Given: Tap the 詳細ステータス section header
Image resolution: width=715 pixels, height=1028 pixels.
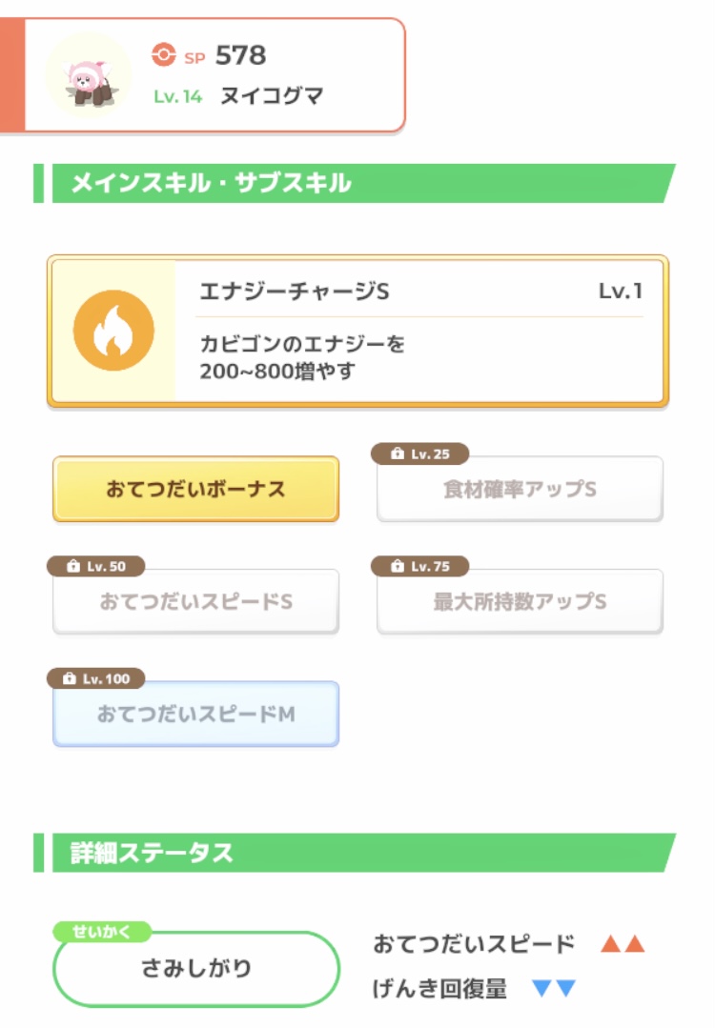Looking at the screenshot, I should coord(355,853).
